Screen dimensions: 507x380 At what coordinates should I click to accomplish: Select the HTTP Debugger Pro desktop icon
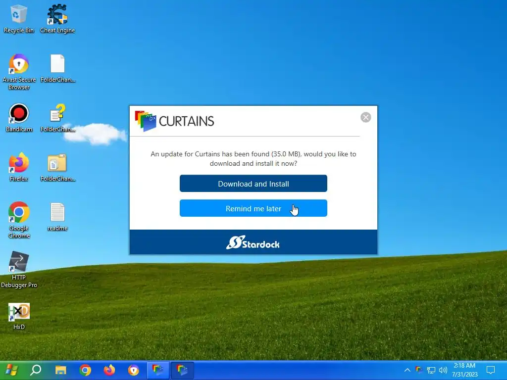19,270
